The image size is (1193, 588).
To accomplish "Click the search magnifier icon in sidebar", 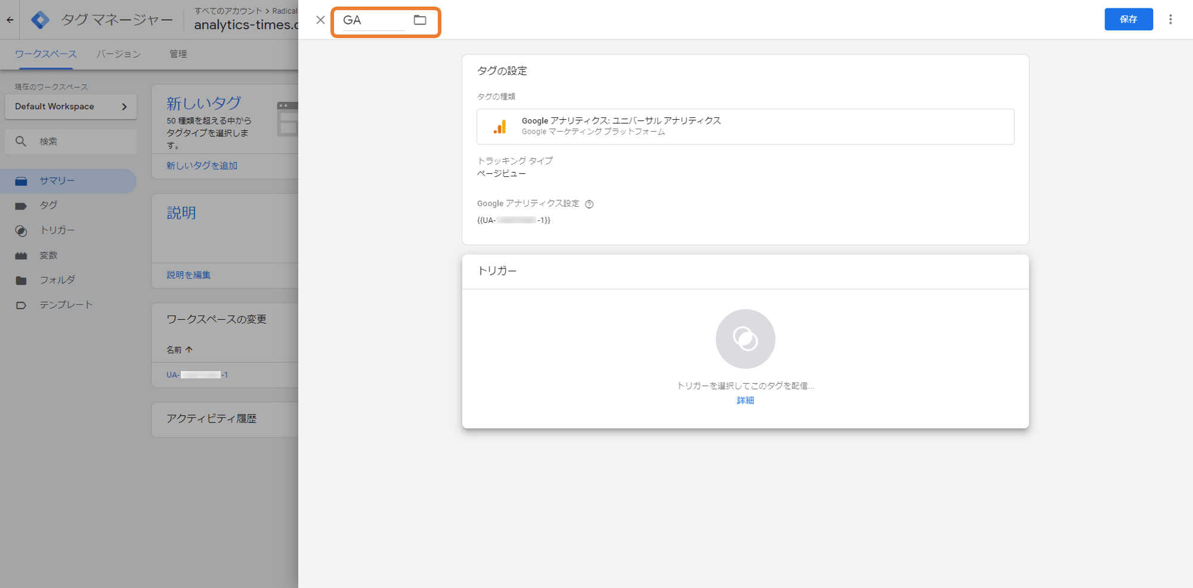I will point(21,142).
